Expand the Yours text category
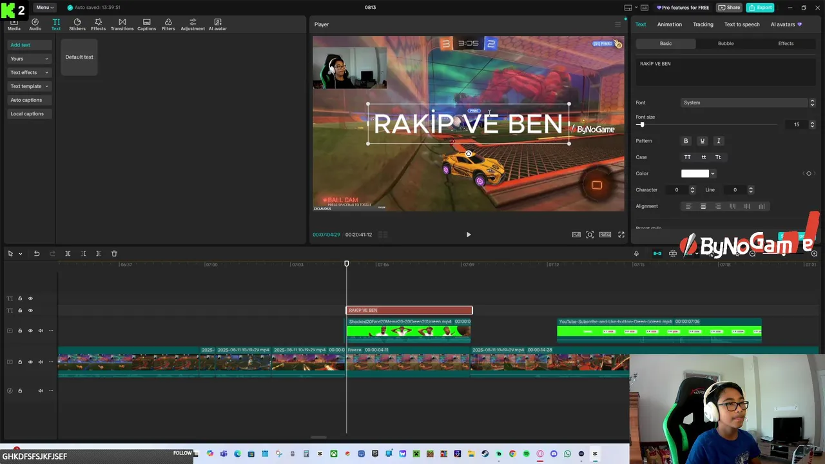This screenshot has width=825, height=464. [x=29, y=59]
